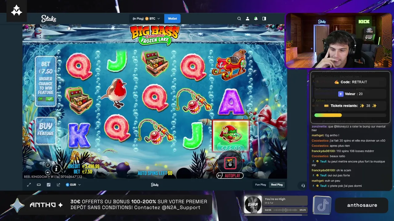Toggle the side panel icon in header
Viewport: 394px width, 221px height.
[x=264, y=19]
